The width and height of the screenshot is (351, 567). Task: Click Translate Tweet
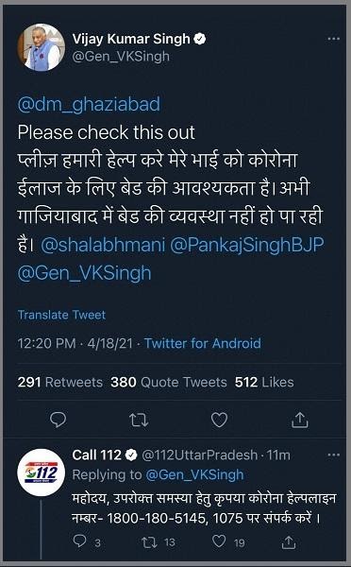click(x=61, y=315)
